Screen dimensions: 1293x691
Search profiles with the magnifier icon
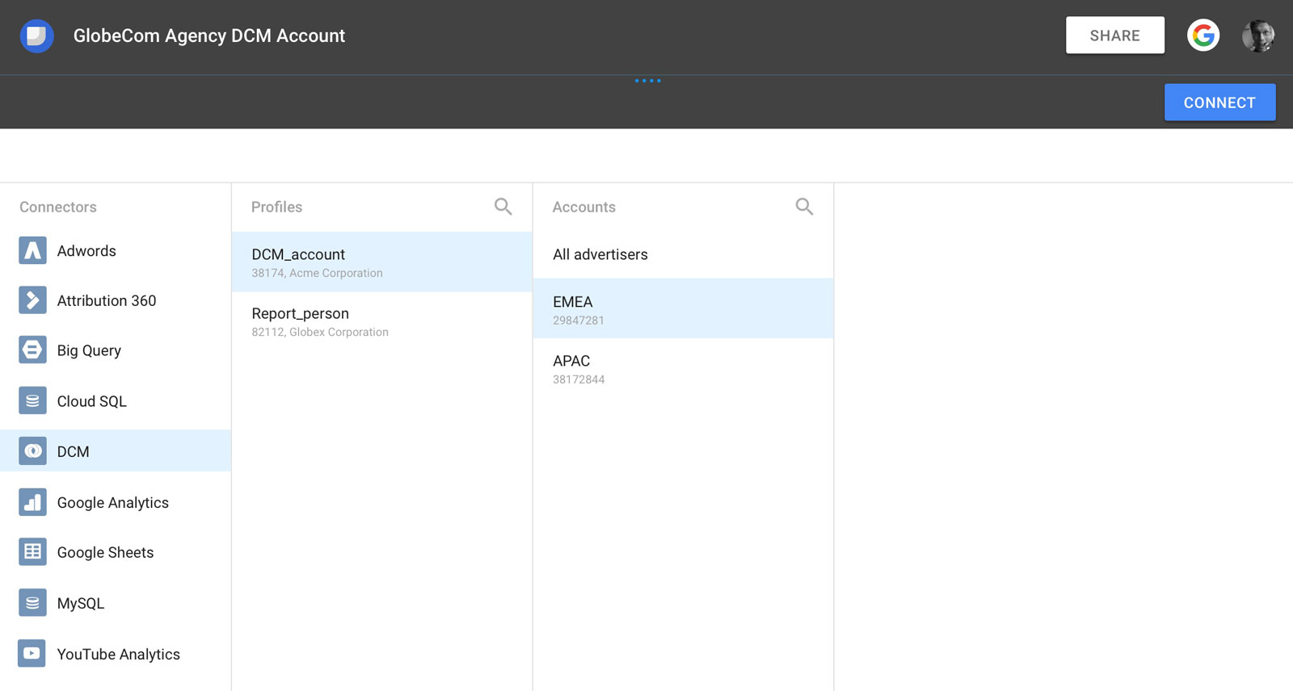pos(503,207)
